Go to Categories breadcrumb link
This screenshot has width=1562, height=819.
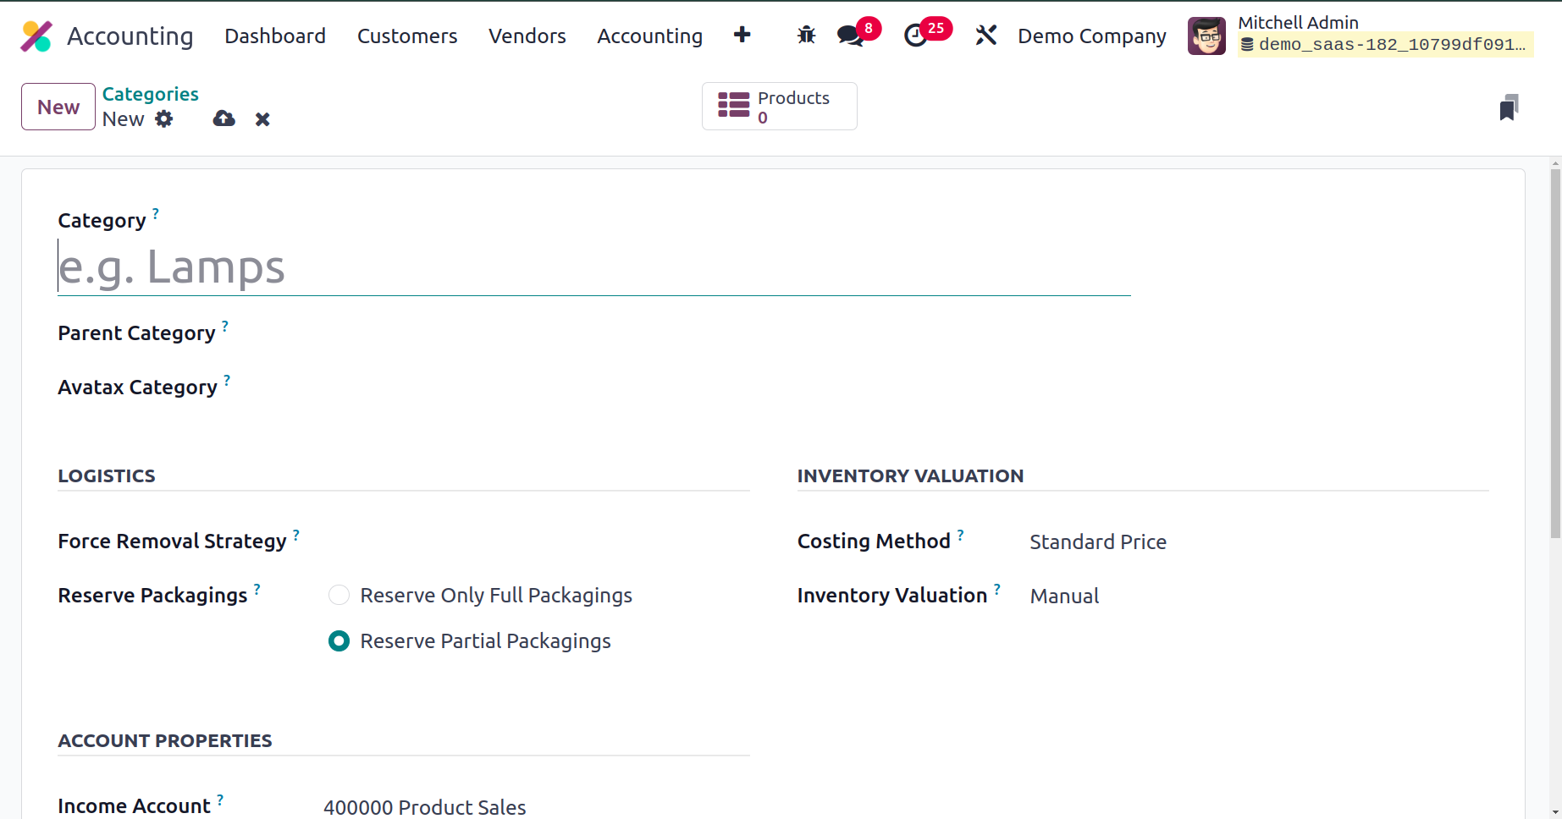coord(151,94)
